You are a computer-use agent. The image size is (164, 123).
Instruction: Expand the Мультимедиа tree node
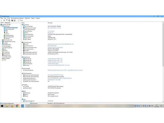pos(1,46)
